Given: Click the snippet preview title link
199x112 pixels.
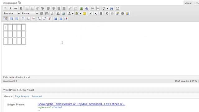Looking at the screenshot, I should point(81,104).
